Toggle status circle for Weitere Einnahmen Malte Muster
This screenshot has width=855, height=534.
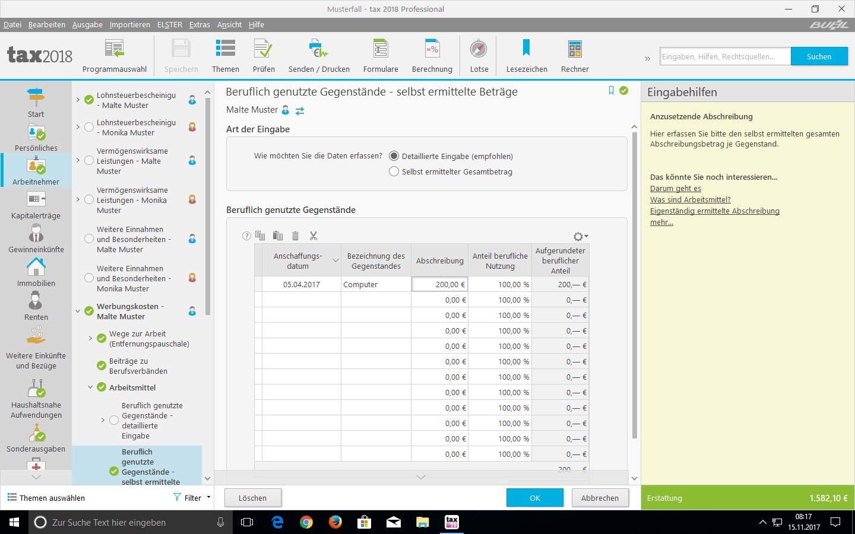tap(89, 239)
